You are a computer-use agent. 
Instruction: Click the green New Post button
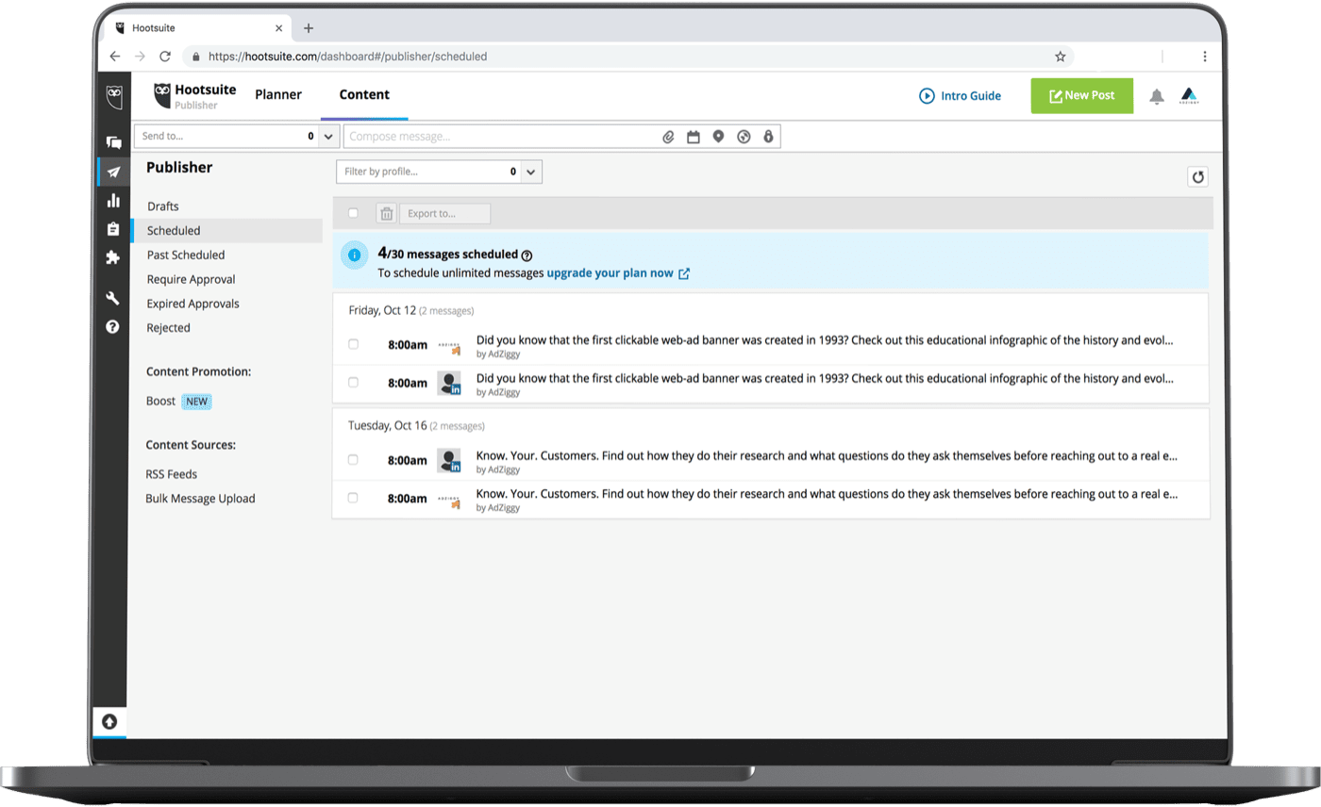(1081, 96)
